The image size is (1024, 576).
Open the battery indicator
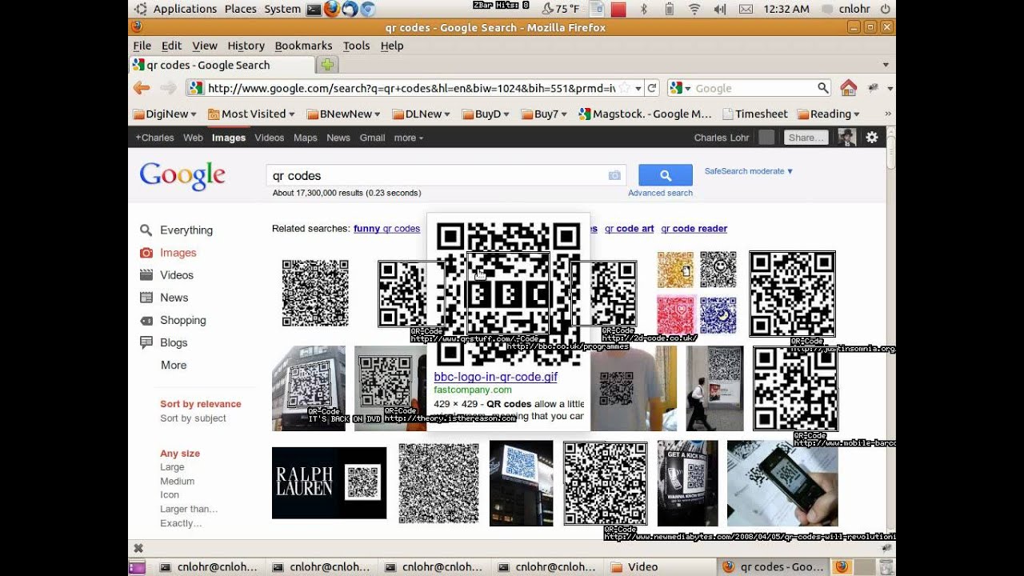tap(669, 9)
